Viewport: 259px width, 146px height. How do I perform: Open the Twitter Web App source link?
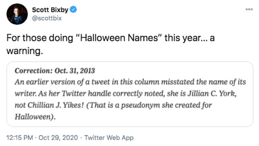(109, 138)
